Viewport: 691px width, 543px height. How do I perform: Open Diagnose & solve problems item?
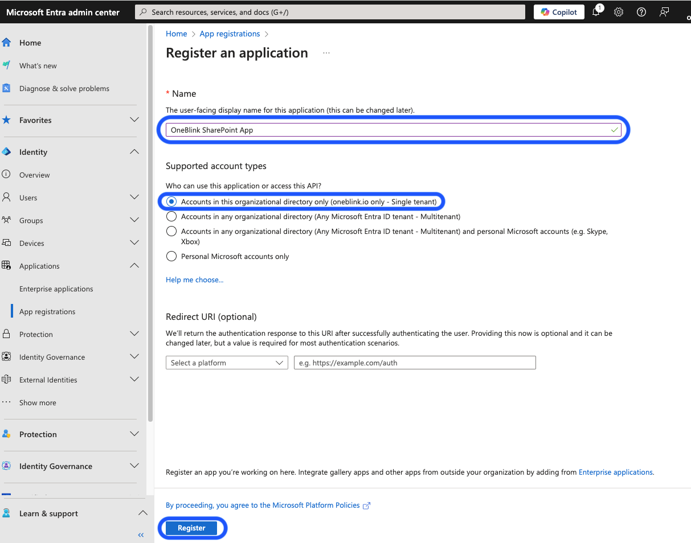click(x=64, y=88)
